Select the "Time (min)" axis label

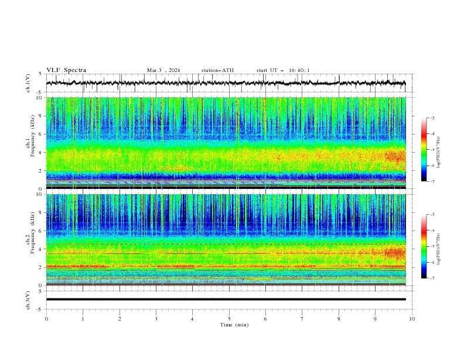pos(234,325)
